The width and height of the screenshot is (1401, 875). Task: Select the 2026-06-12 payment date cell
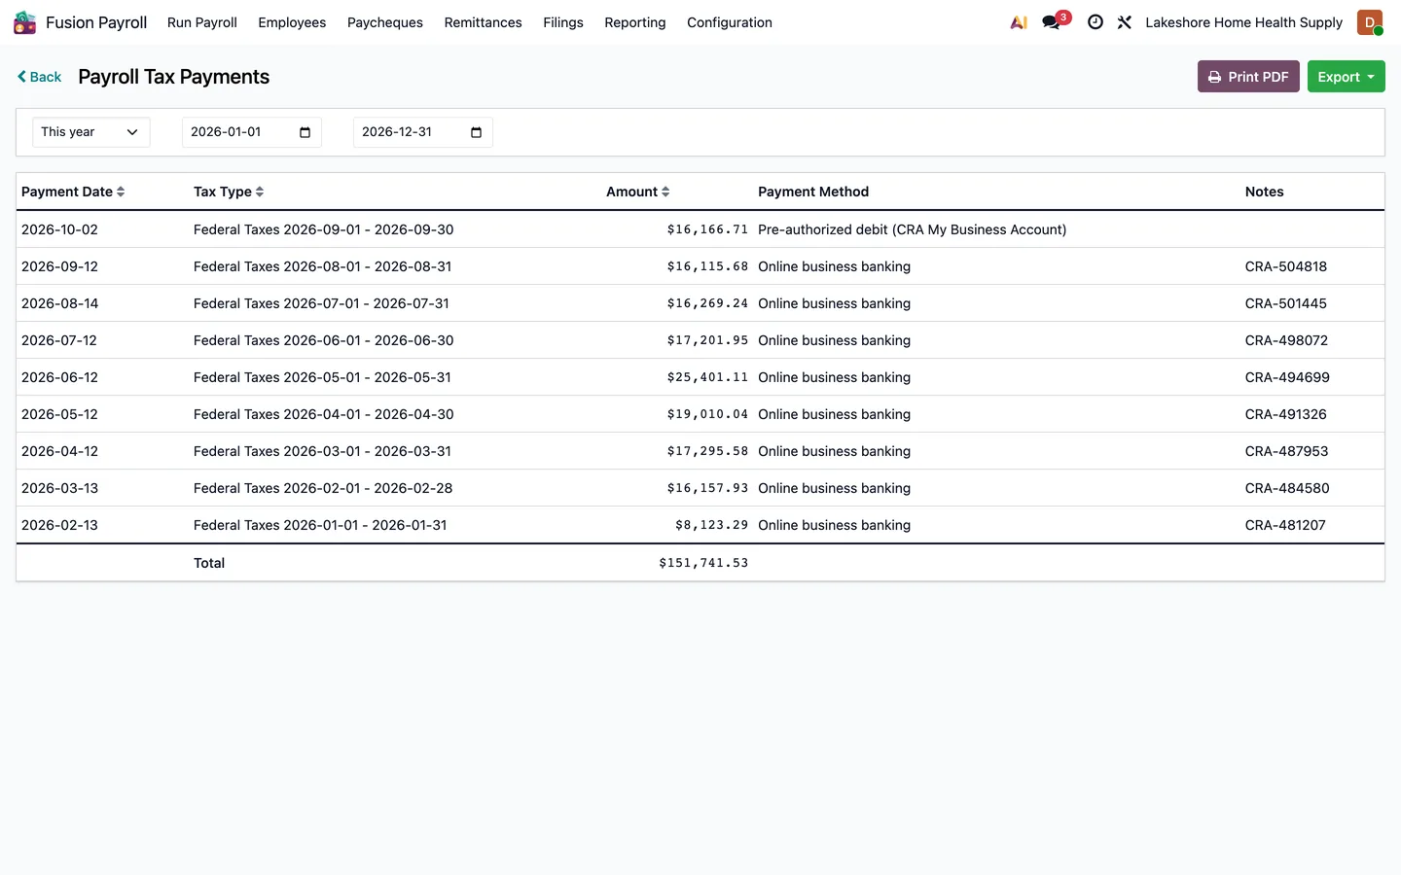59,377
